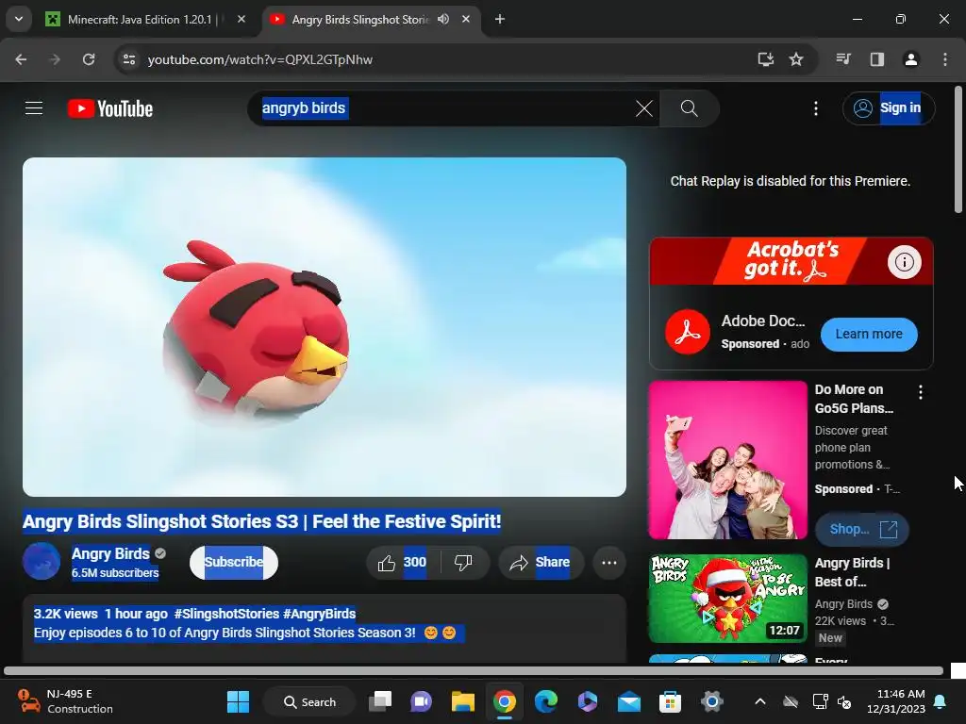Screen dimensions: 966x724
Task: Open the Angry Birds channel avatar
Action: 42,561
